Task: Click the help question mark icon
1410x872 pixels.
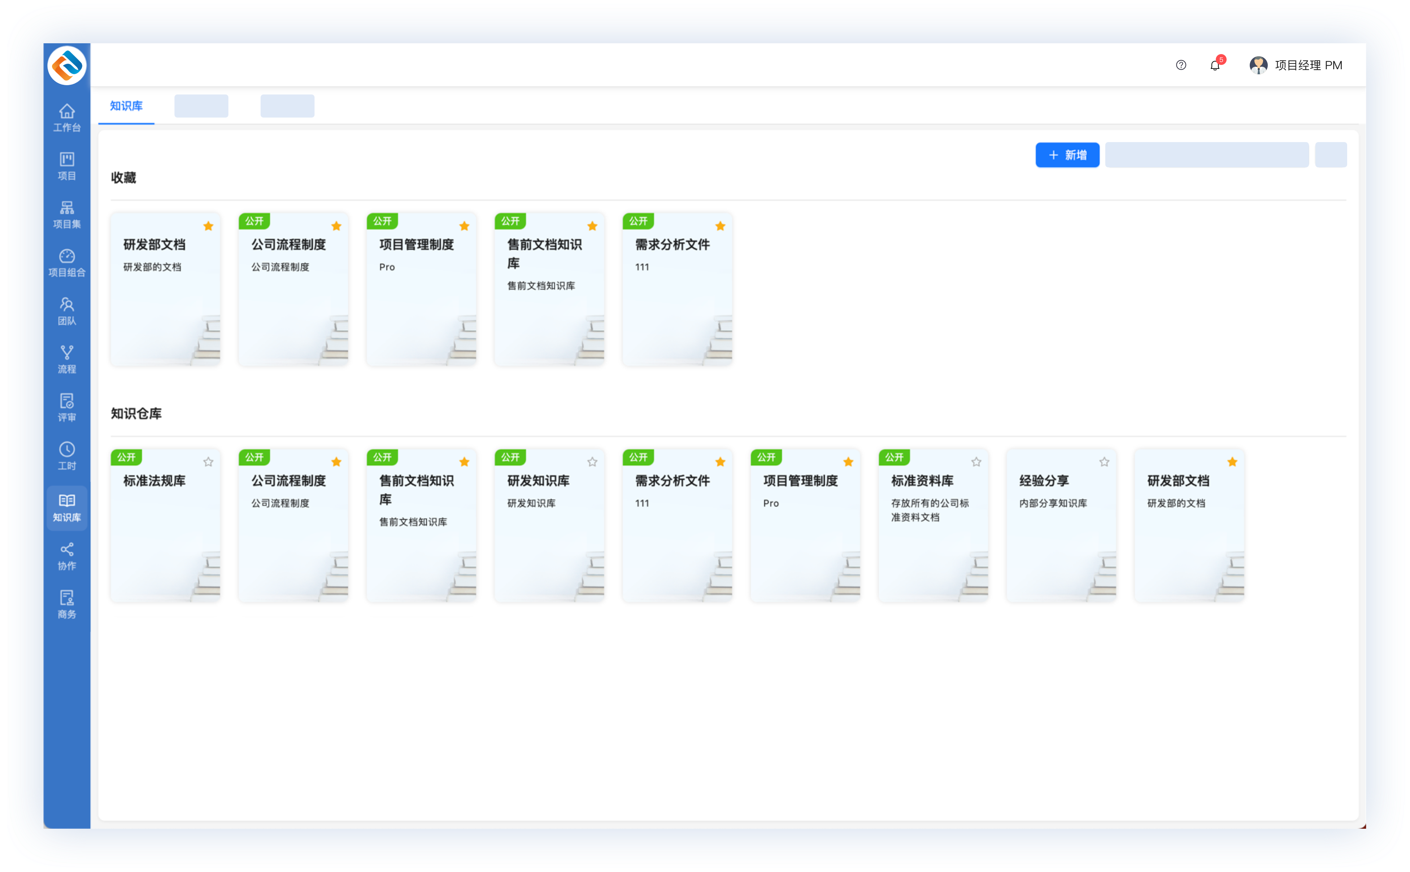Action: tap(1181, 65)
